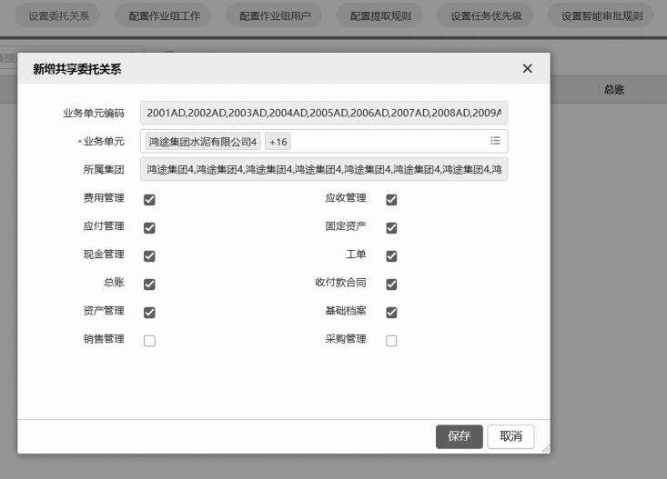Toggle the 总账 checkbox
This screenshot has height=479, width=667.
149,284
